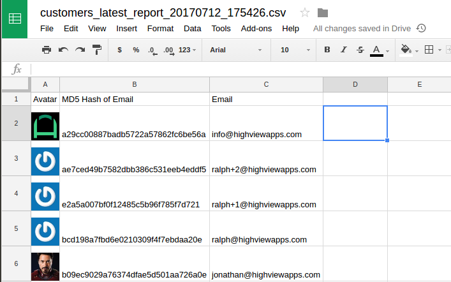Format as currency with dollar icon

click(120, 50)
